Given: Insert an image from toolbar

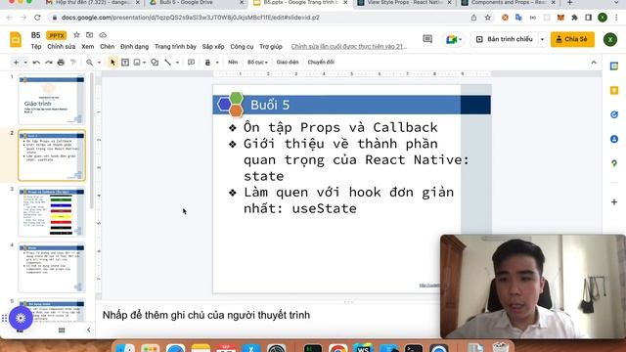Looking at the screenshot, I should point(137,63).
